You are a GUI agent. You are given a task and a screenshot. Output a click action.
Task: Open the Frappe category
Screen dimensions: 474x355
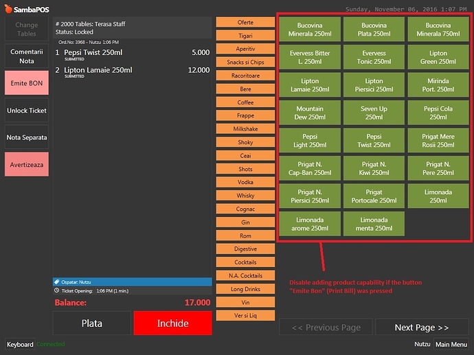pyautogui.click(x=245, y=116)
